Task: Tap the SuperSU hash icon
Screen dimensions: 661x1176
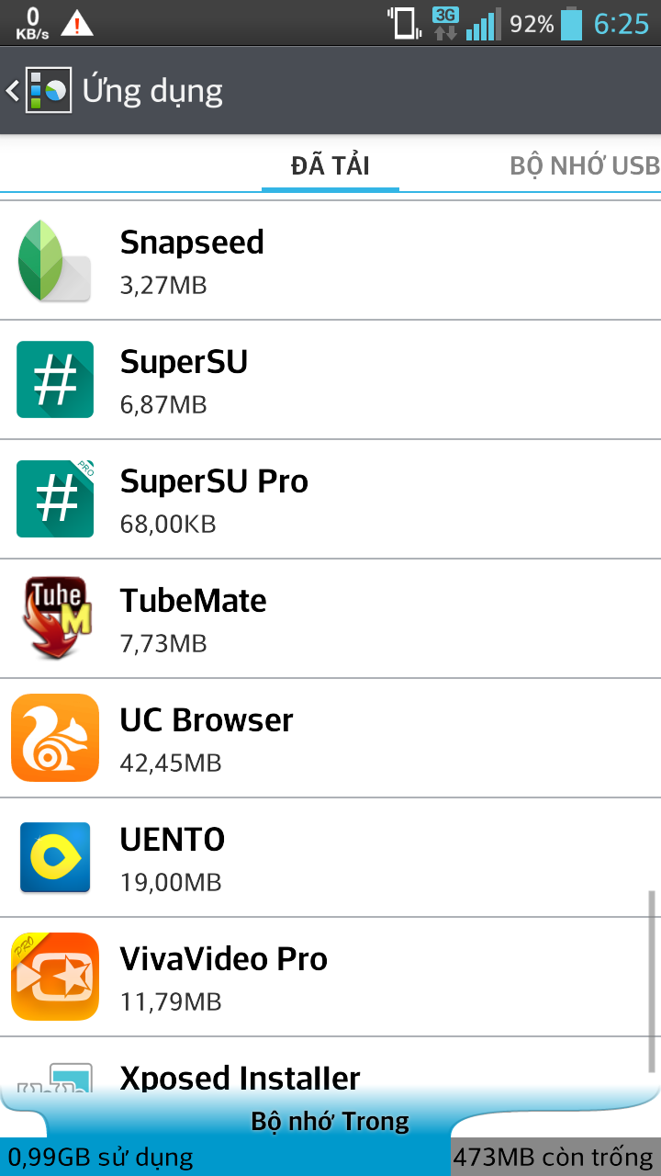Action: pos(55,379)
